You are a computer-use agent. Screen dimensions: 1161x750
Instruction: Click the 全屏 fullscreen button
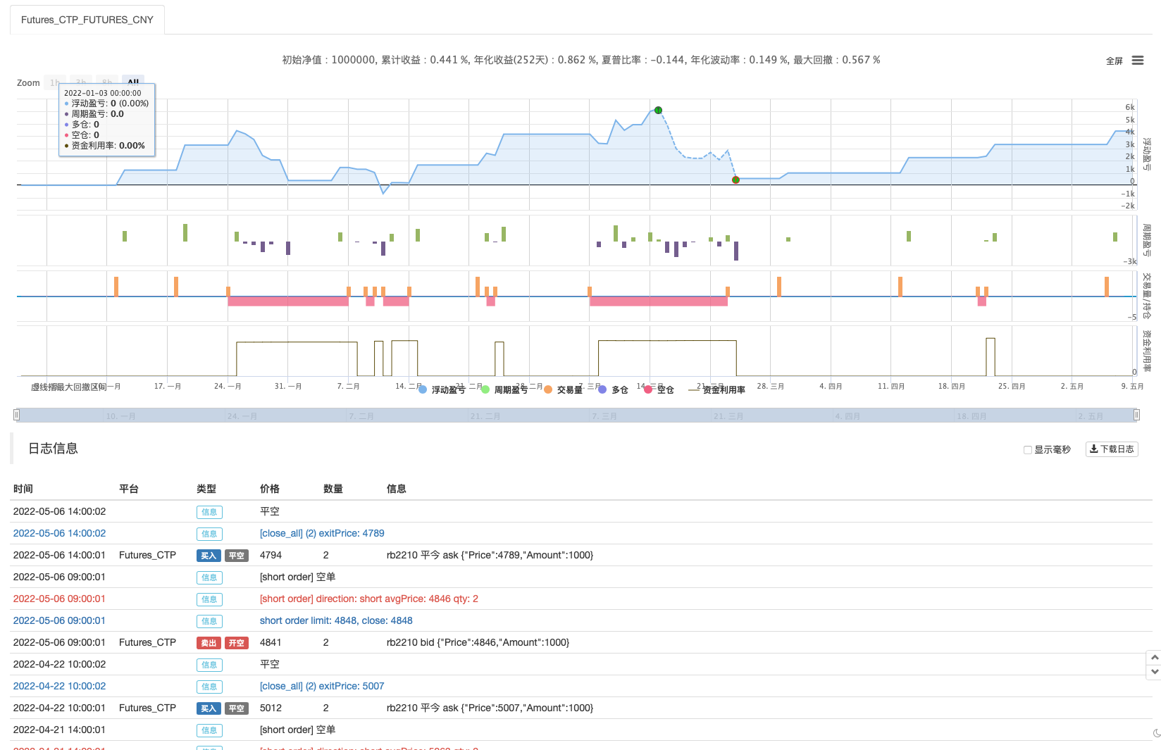[1114, 61]
